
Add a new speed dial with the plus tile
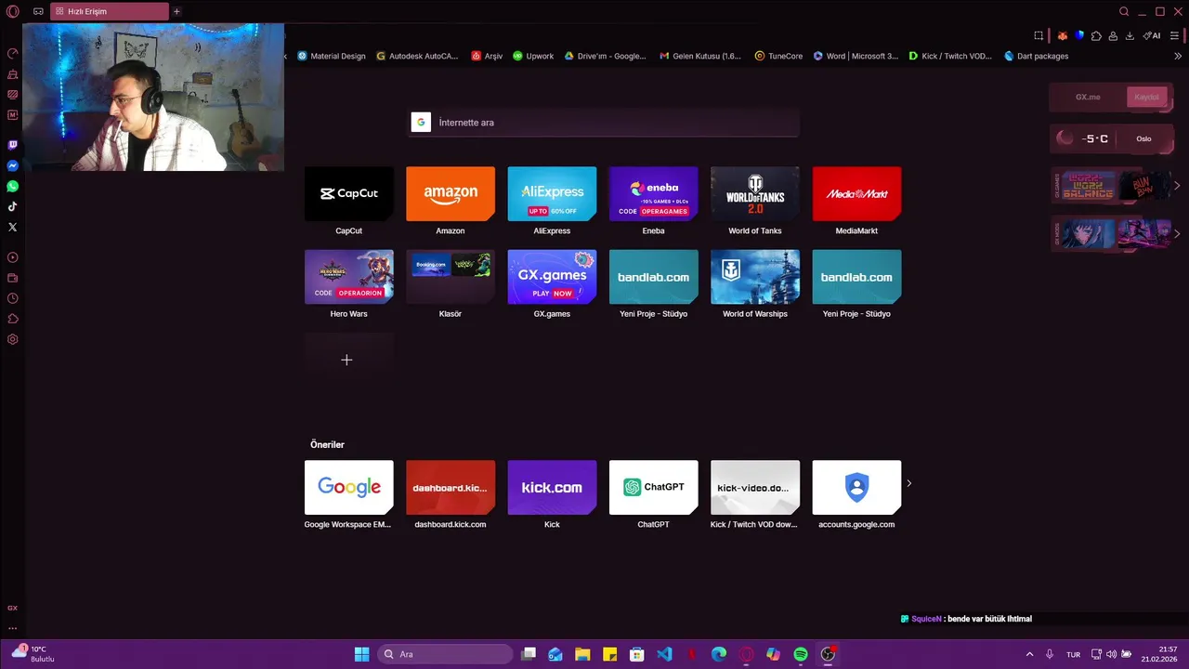pos(349,360)
